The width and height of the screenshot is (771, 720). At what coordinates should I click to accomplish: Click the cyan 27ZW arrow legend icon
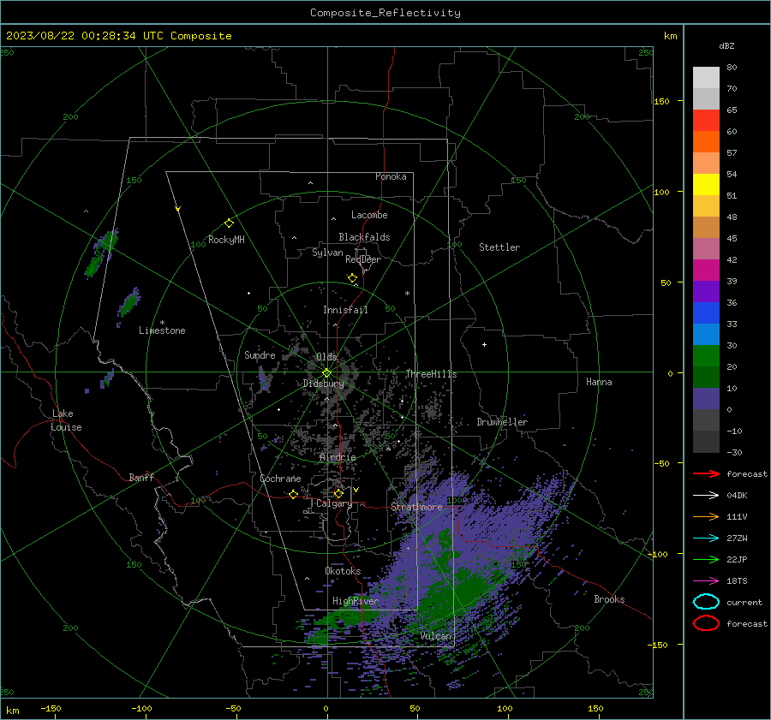706,539
